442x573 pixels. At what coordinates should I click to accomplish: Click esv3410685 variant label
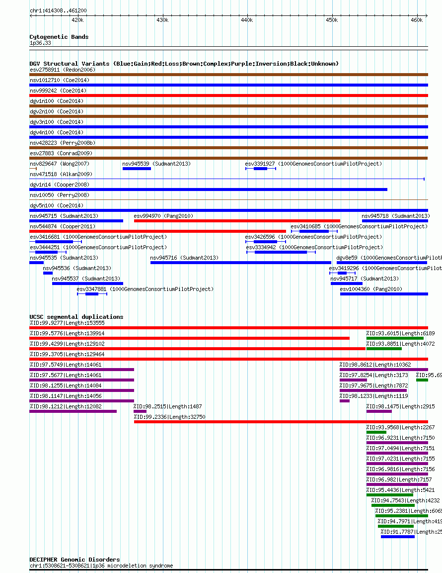359,227
